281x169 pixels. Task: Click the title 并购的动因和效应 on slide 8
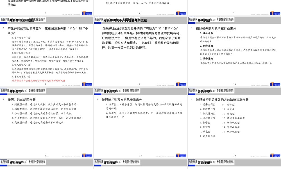(x=22, y=21)
